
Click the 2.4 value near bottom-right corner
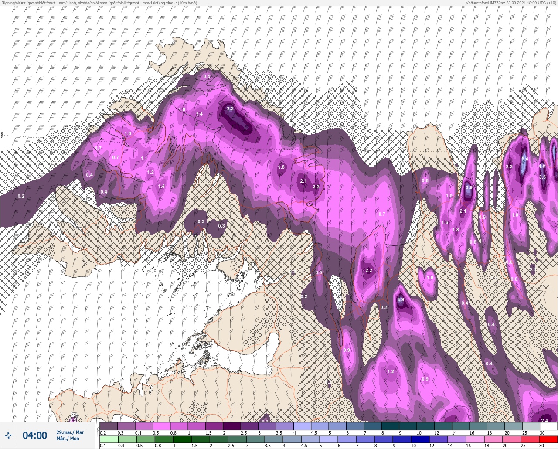[544, 421]
